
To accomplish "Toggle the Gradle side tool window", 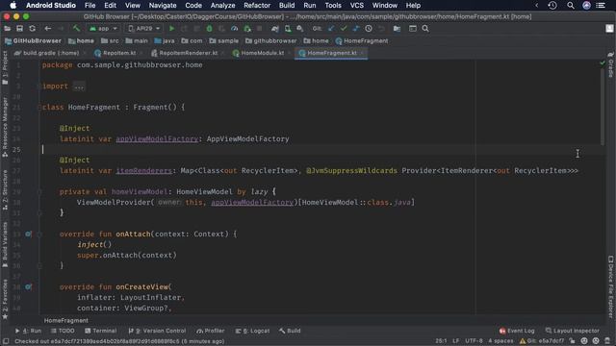I will point(610,65).
